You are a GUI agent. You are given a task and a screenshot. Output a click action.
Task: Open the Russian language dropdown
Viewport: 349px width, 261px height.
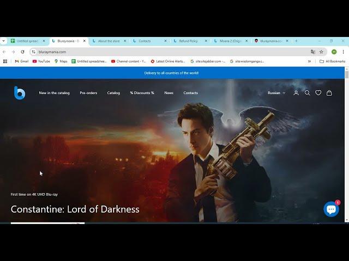[x=276, y=93]
